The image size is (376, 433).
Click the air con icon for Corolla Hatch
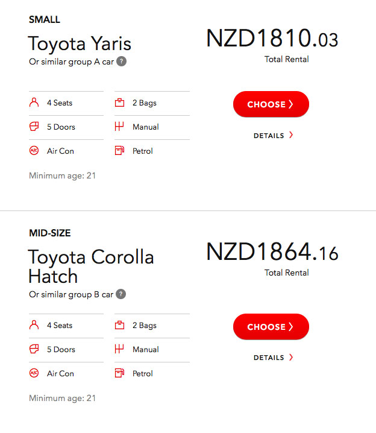coord(34,373)
